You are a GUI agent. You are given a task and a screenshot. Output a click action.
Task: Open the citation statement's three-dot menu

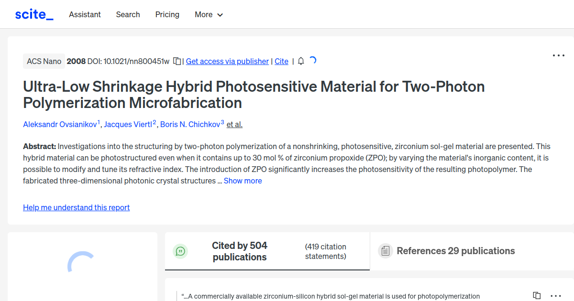(556, 296)
